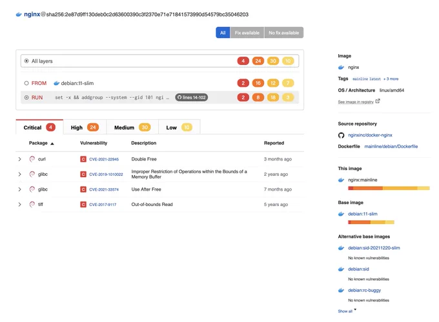
Task: Click whale icon beside debian:11-slim base image
Action: (x=341, y=214)
